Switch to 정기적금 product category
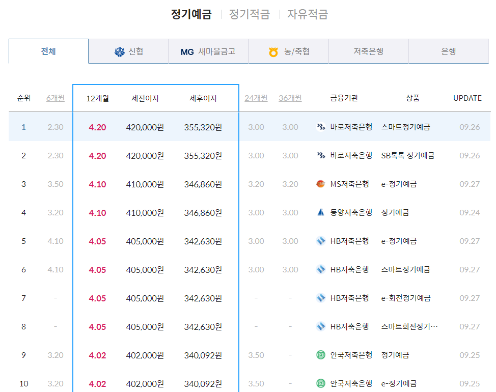This screenshot has width=496, height=392. [x=249, y=14]
